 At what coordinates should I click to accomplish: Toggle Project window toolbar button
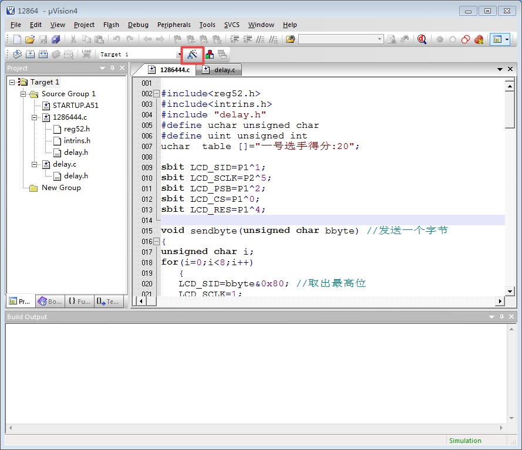coord(497,39)
